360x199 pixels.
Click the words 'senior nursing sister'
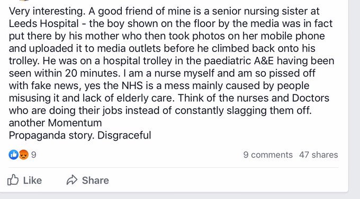tap(265, 12)
